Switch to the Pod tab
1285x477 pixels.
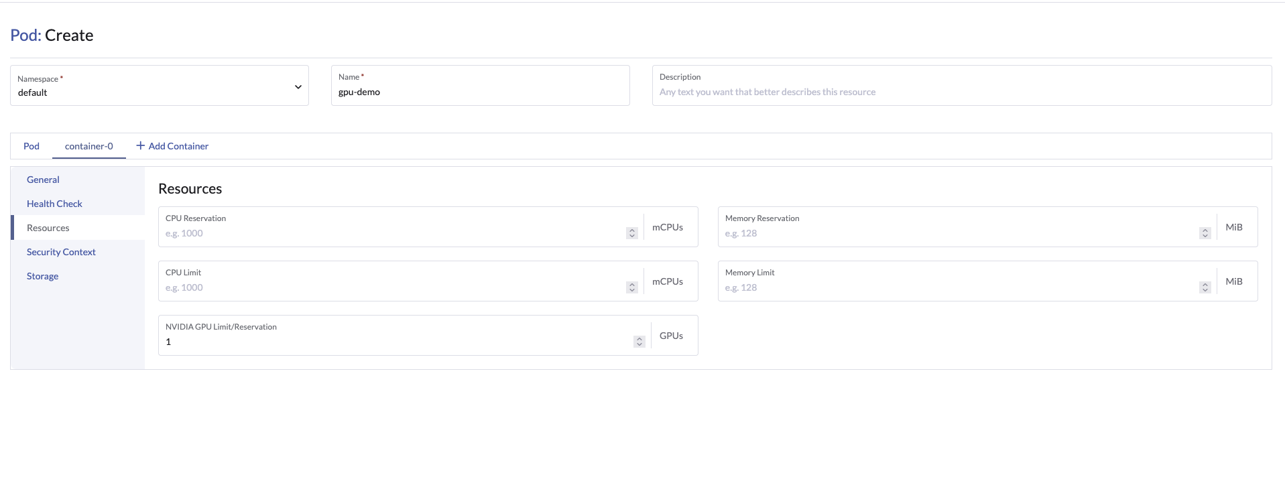[x=32, y=146]
